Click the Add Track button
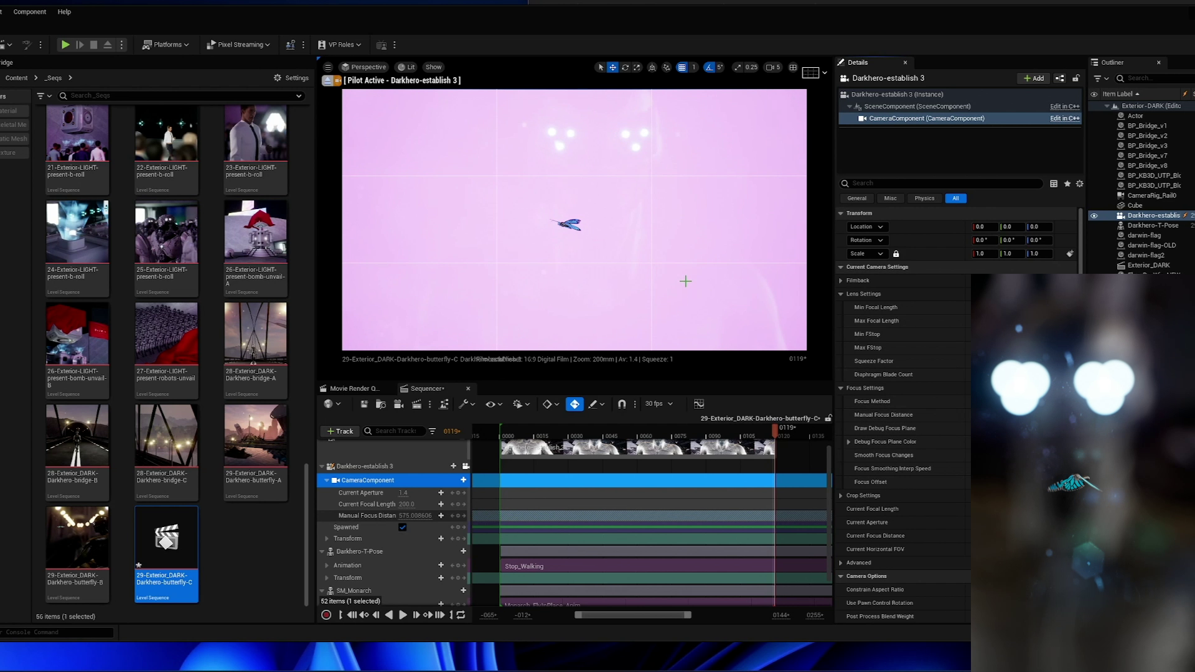1195x672 pixels. [340, 431]
